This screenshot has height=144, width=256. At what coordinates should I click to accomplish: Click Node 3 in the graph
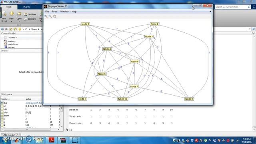tap(149, 36)
